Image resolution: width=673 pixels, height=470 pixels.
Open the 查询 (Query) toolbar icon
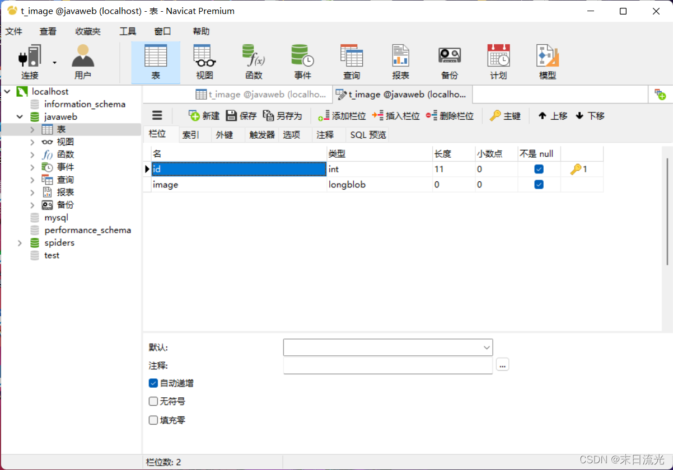pyautogui.click(x=352, y=62)
